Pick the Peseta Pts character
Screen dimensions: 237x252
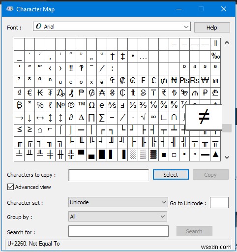point(184,81)
